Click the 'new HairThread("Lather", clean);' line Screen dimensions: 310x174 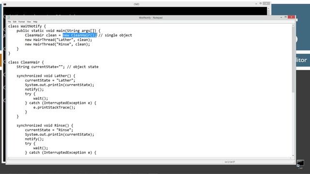point(59,40)
